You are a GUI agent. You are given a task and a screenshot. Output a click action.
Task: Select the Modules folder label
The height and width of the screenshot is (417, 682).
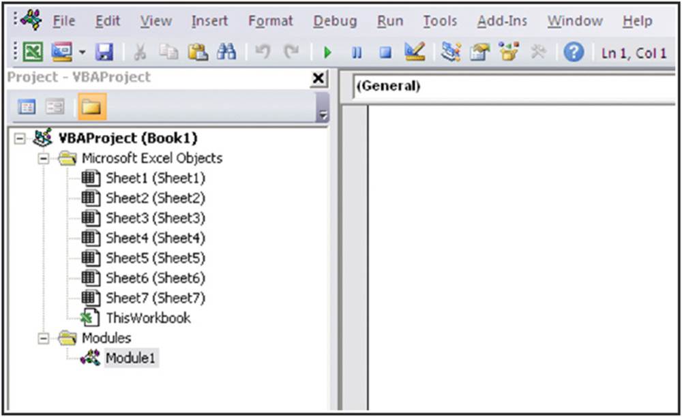point(106,339)
